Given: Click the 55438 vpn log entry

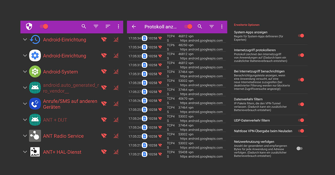Looking at the screenshot, I should 177,154.
